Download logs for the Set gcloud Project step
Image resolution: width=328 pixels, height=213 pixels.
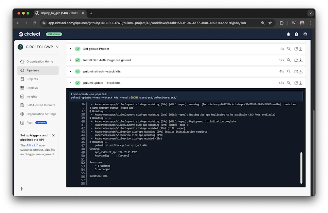coord(301,48)
